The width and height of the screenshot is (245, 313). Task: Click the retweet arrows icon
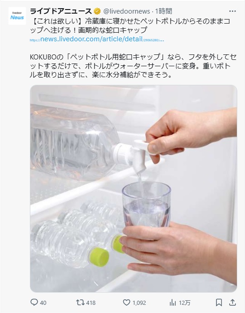(80, 303)
